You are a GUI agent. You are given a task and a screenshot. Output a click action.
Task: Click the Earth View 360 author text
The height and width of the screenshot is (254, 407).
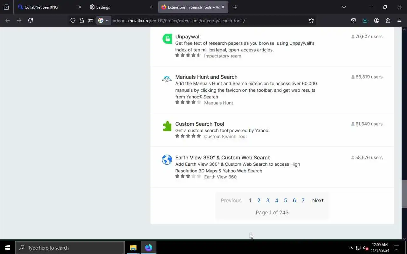point(220,177)
